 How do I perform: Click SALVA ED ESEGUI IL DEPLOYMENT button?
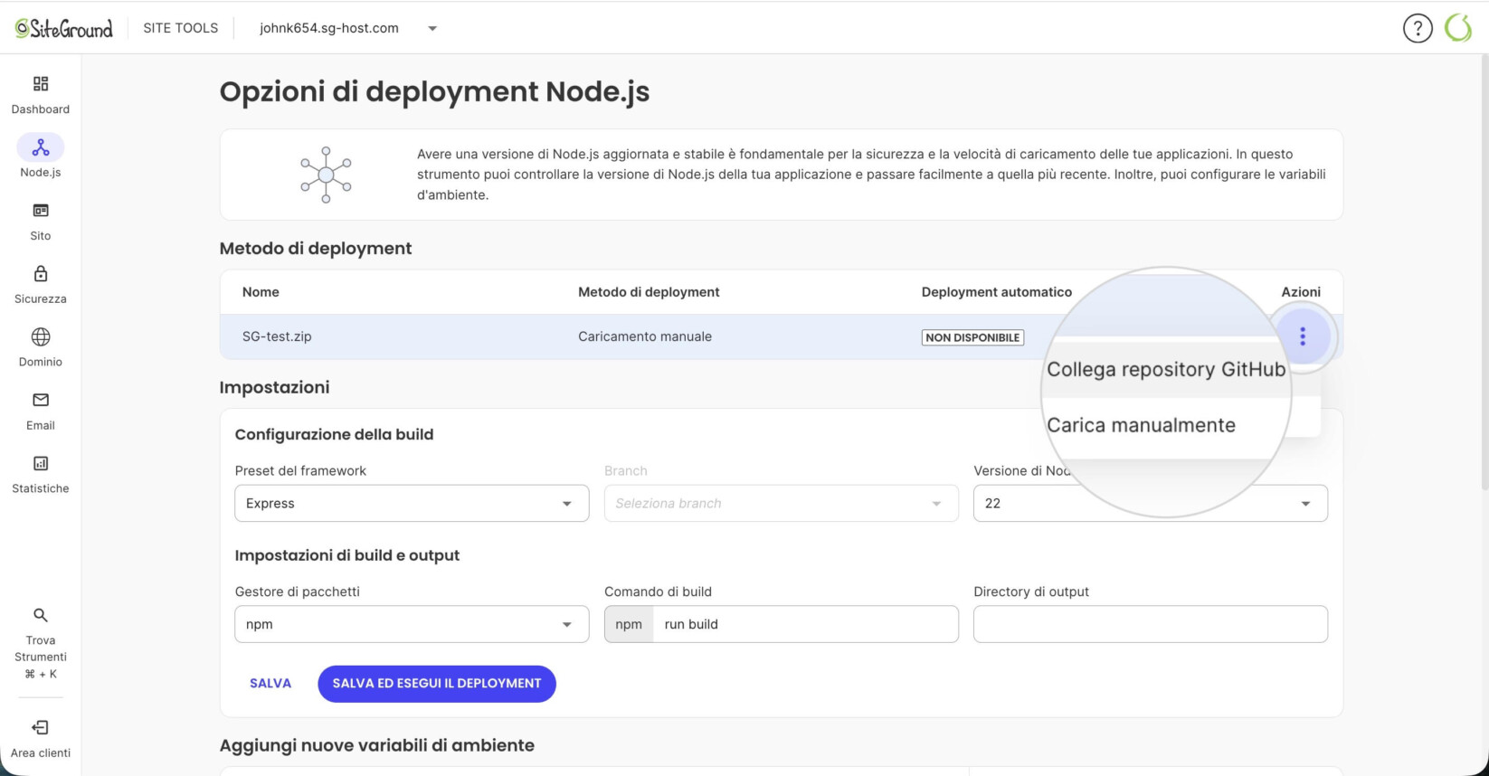coord(437,683)
